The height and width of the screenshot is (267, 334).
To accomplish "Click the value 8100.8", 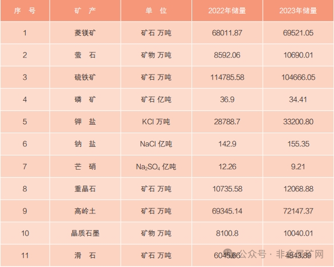I will coord(227,233).
